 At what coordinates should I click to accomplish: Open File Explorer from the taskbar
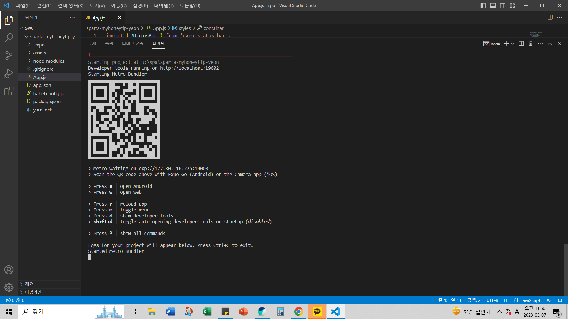pos(152,312)
